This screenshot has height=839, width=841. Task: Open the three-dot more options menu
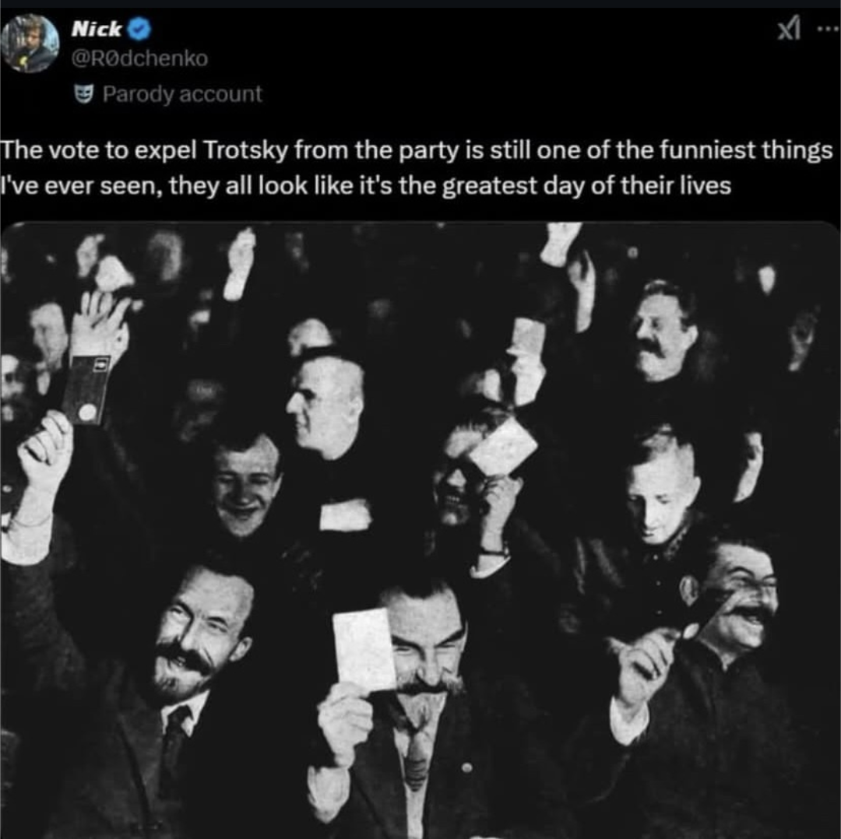tap(824, 30)
